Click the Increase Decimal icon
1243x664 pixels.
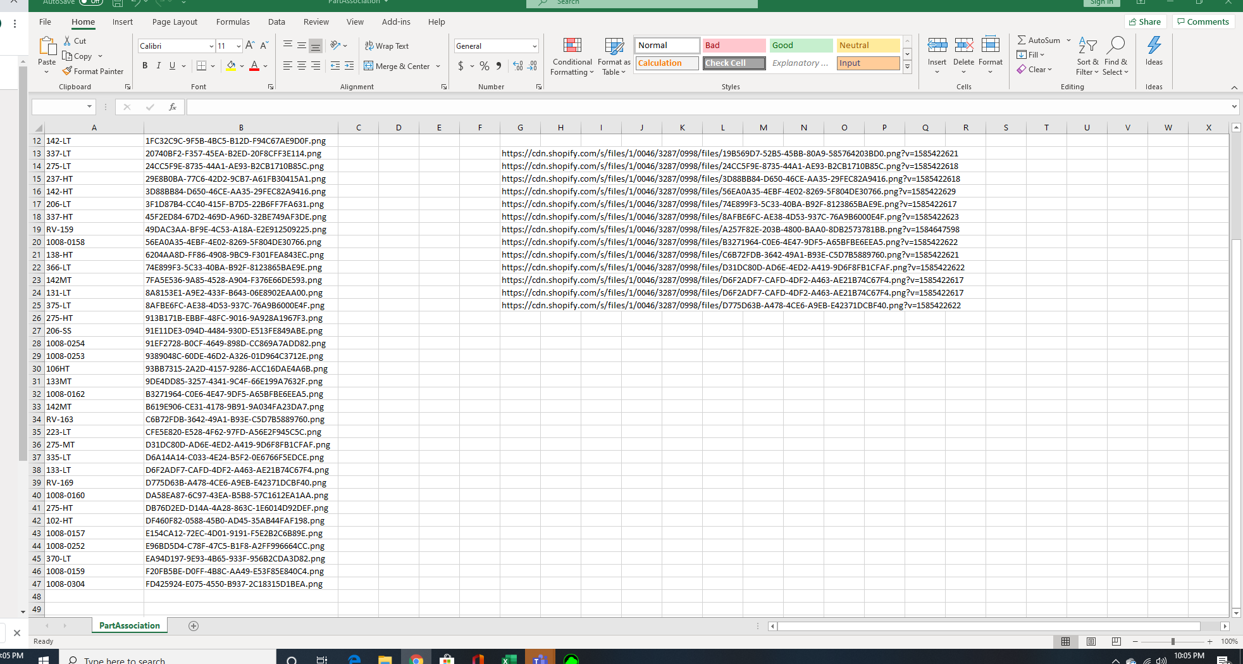[517, 66]
